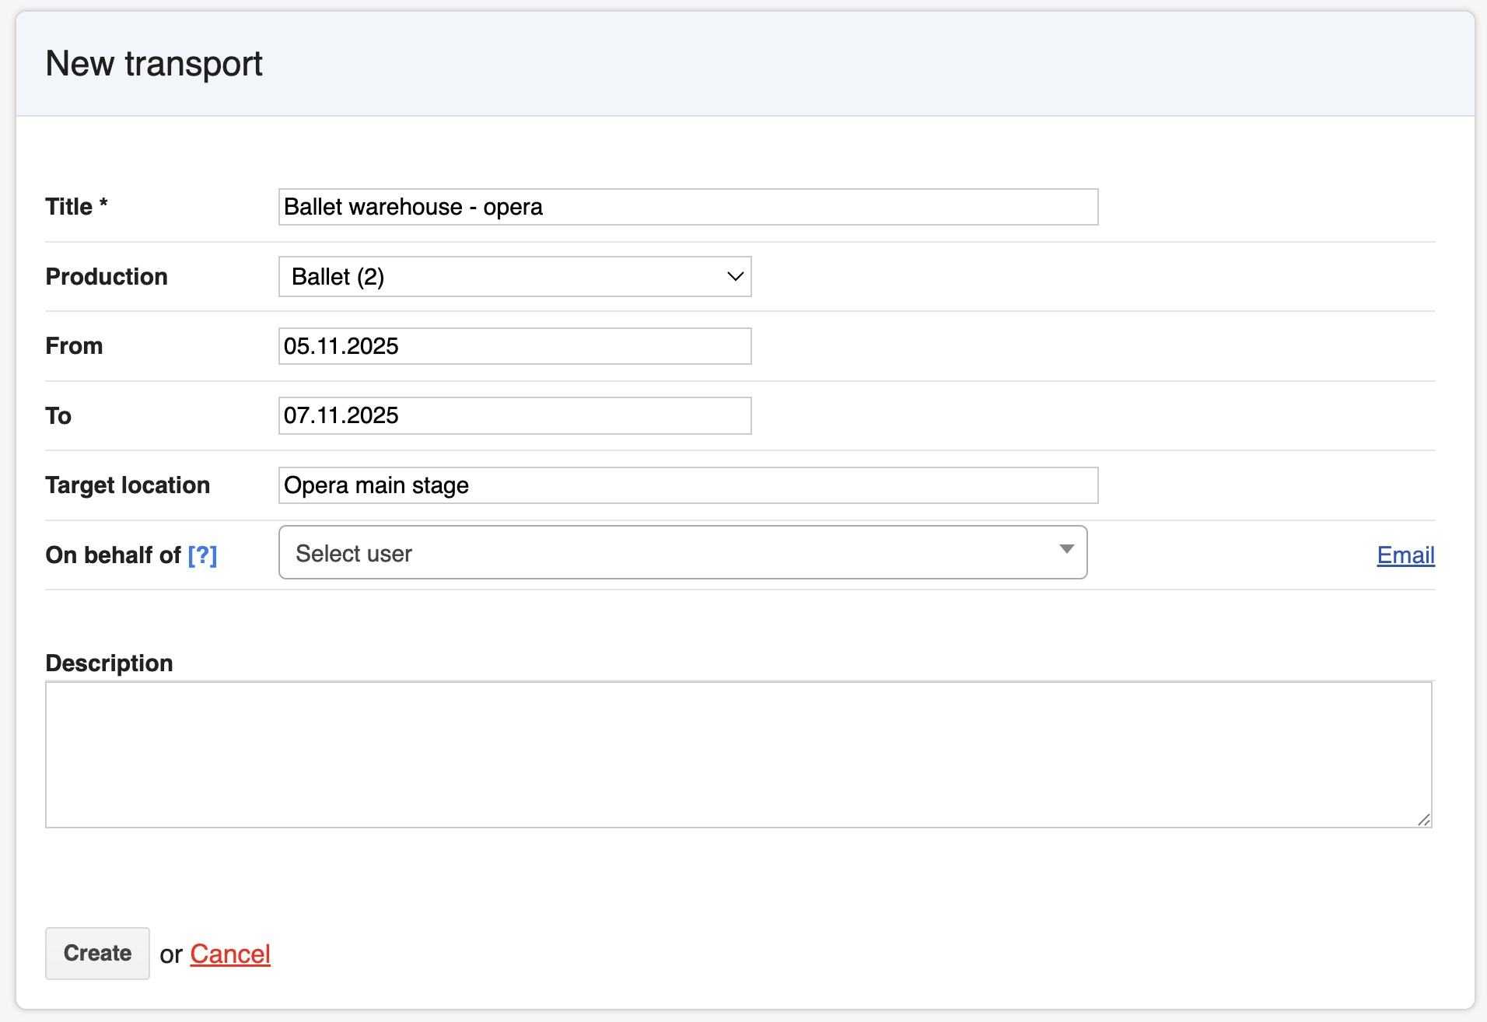Click the Description label
This screenshot has width=1487, height=1022.
pyautogui.click(x=109, y=663)
